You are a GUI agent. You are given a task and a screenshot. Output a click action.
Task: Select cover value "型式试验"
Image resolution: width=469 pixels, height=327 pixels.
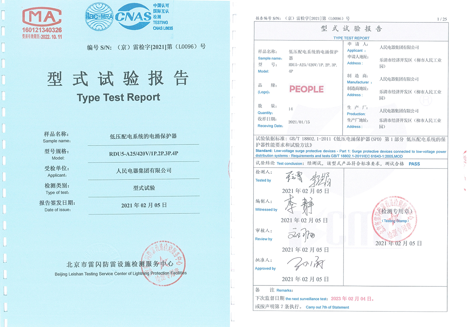[x=144, y=188]
